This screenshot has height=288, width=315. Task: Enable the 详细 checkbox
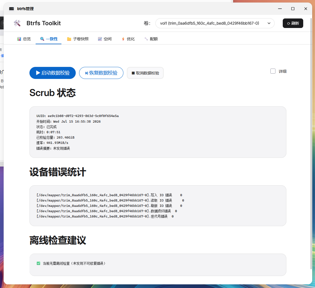tap(273, 71)
